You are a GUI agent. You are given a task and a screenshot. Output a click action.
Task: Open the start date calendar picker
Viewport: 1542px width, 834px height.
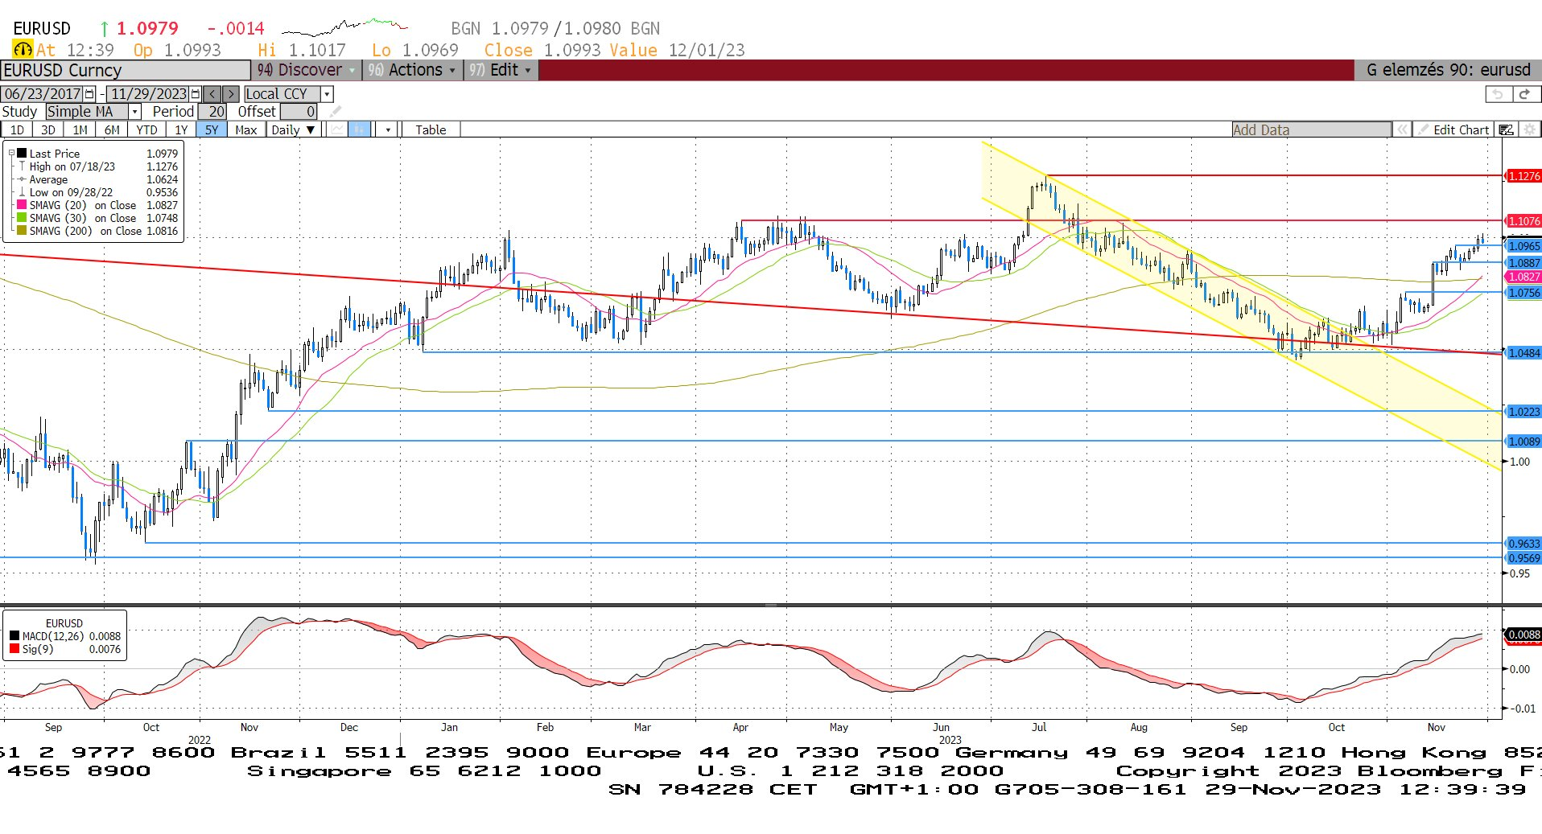pyautogui.click(x=90, y=94)
